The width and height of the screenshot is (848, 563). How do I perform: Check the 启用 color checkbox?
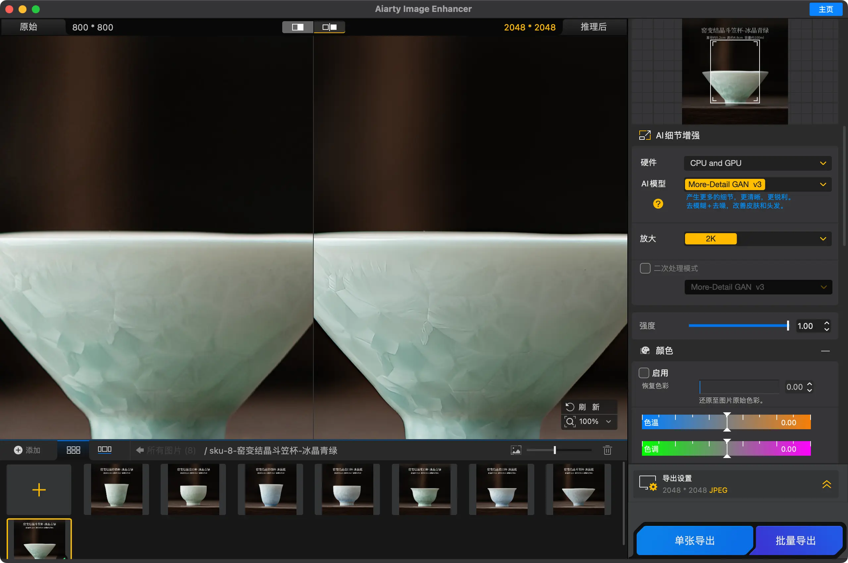point(644,373)
